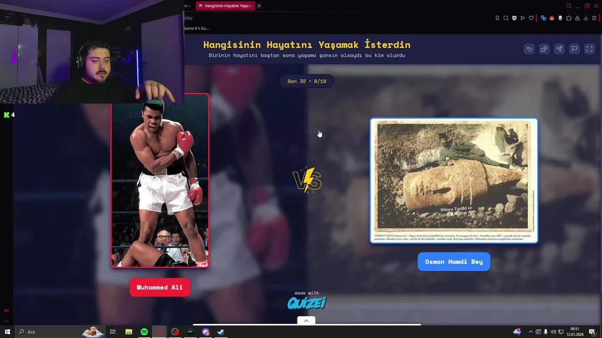602x338 pixels.
Task: Open the browser snapshot capture tool
Action: click(x=506, y=18)
